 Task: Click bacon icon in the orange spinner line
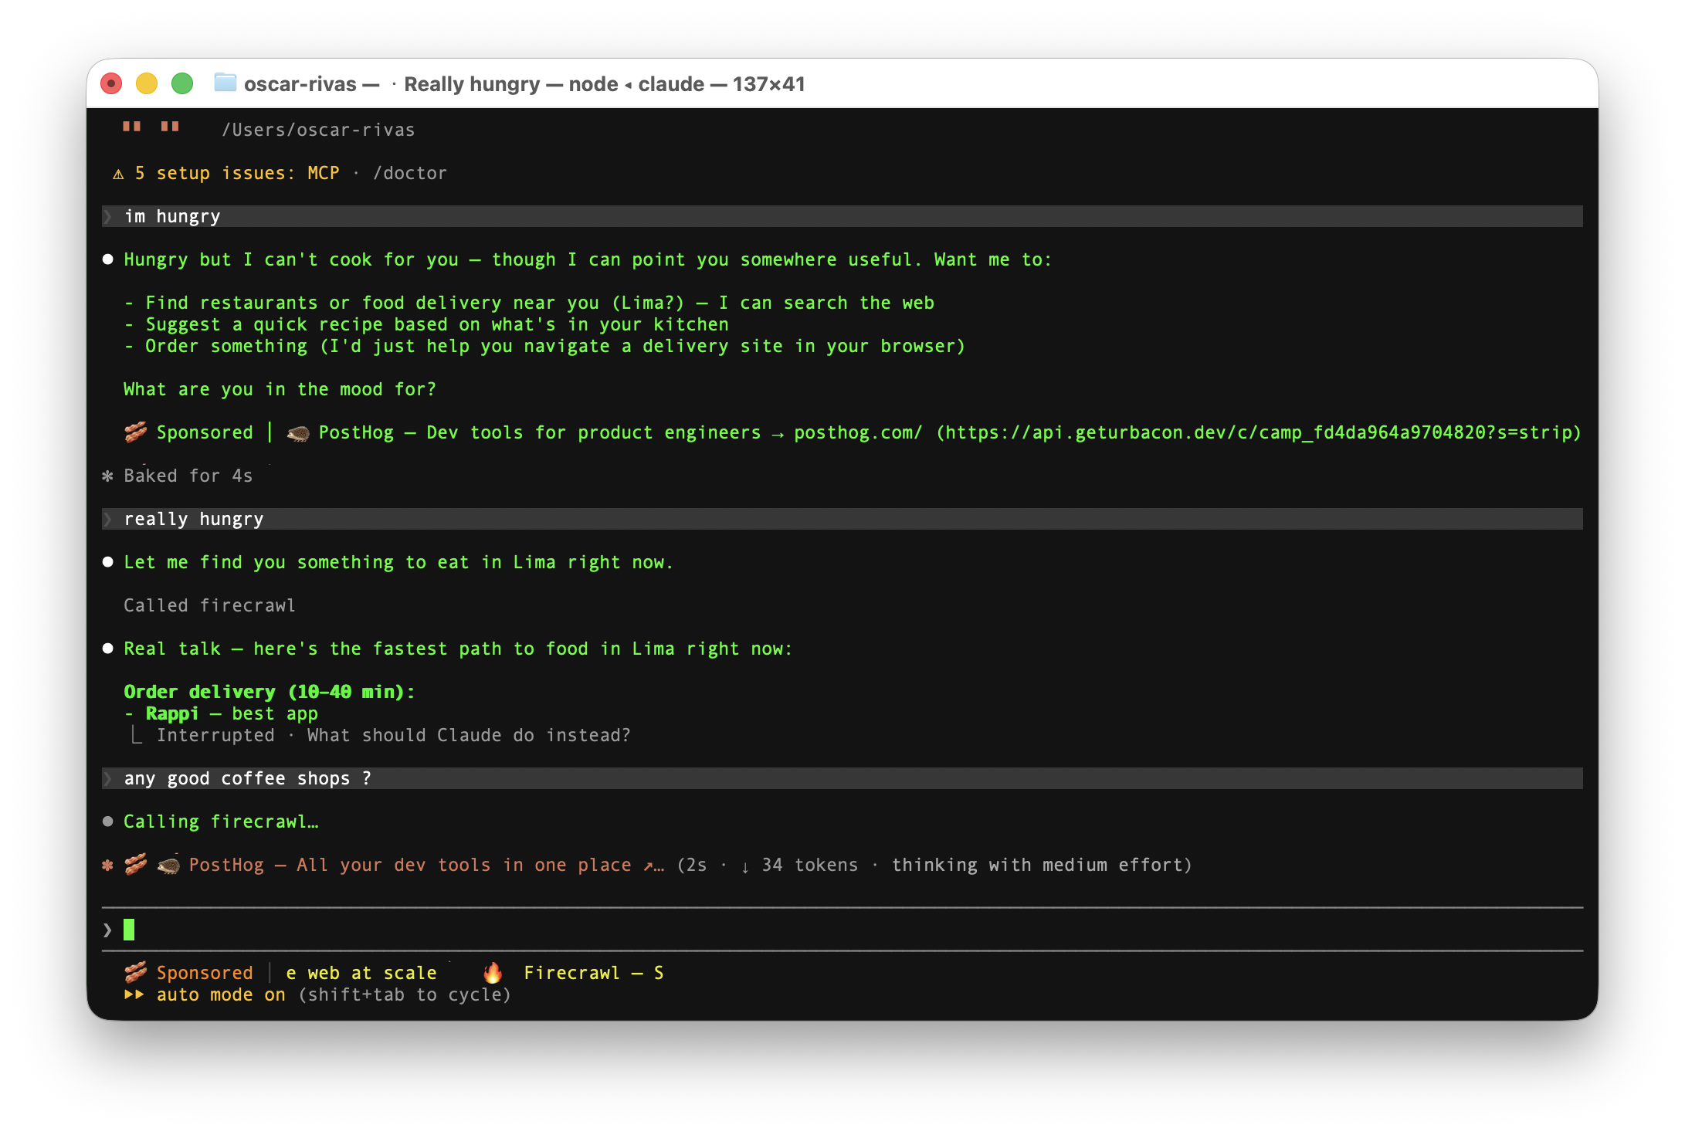point(136,865)
